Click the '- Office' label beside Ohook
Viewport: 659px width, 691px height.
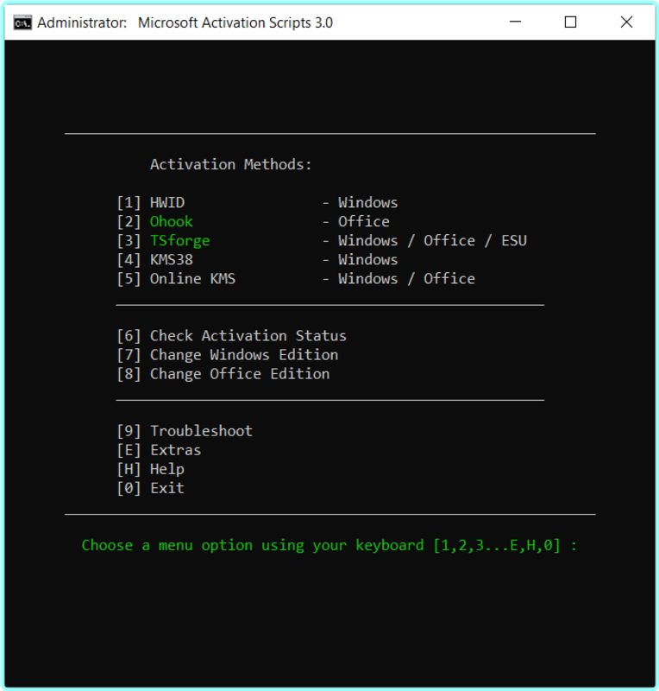(x=355, y=222)
